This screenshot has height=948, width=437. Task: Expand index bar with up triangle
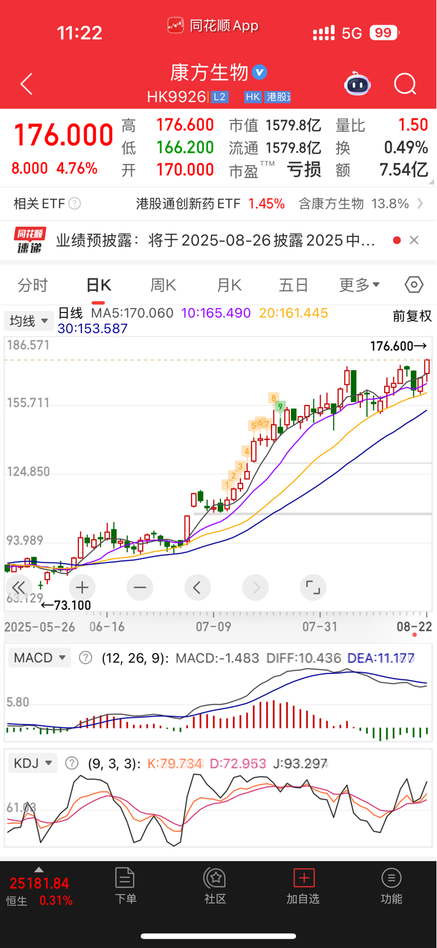[x=39, y=869]
